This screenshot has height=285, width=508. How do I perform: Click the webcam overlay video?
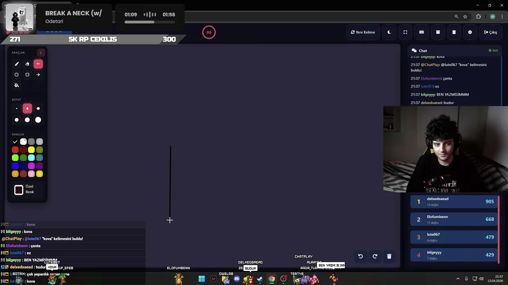(x=445, y=149)
